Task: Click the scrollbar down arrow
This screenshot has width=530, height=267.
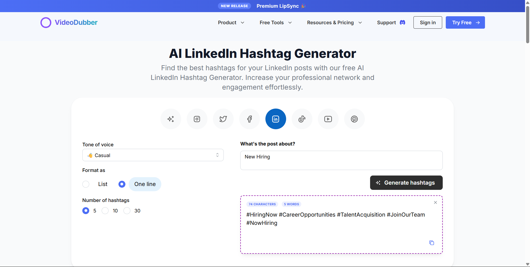Action: pos(528,264)
